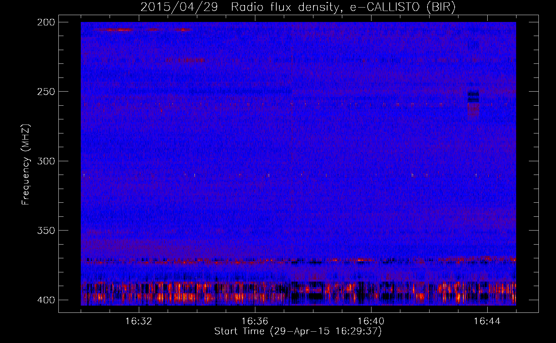Click the plot title '2015/04/29 Radio flux density, e-CALLISTO (BIR)'
Screen dimensions: 556x343
[x=298, y=7]
